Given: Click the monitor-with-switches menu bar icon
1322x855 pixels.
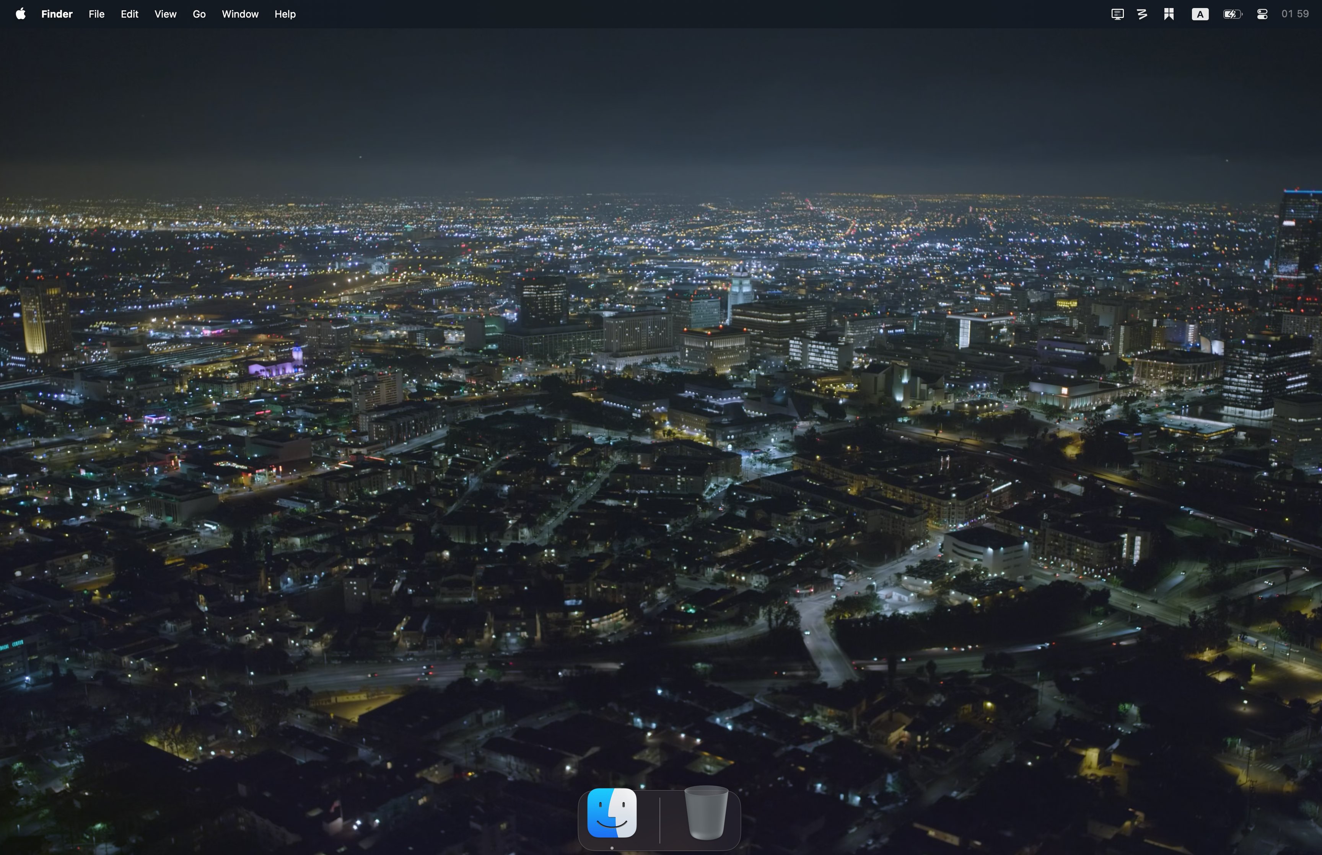Looking at the screenshot, I should click(1117, 14).
